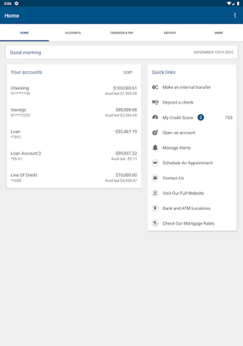Click the Check Our Mortgage Rates icon
The height and width of the screenshot is (346, 243).
tap(155, 223)
